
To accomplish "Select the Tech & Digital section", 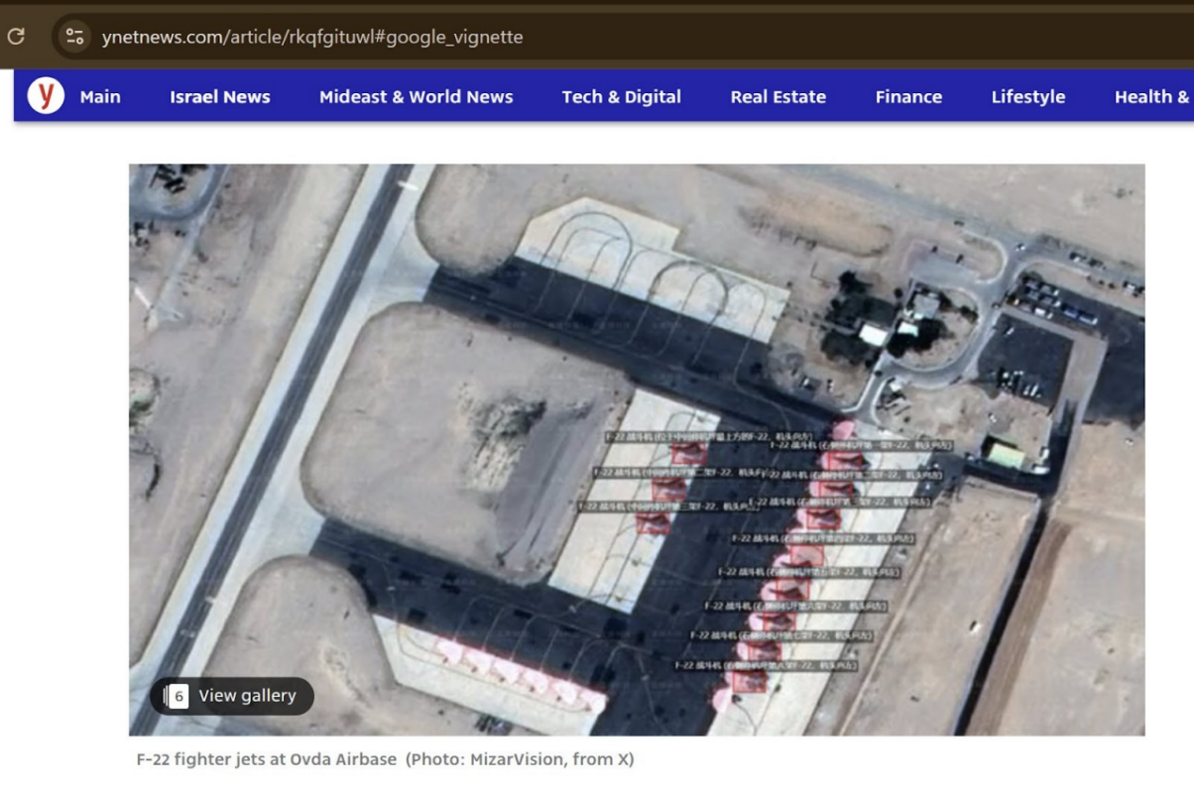I will pos(622,97).
